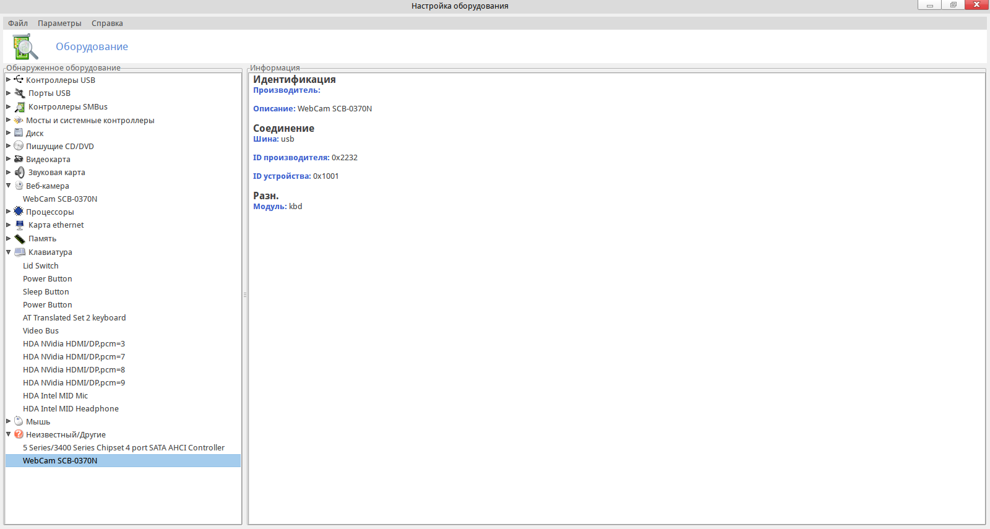Select HDA Intel MID Headphone entry

point(71,408)
